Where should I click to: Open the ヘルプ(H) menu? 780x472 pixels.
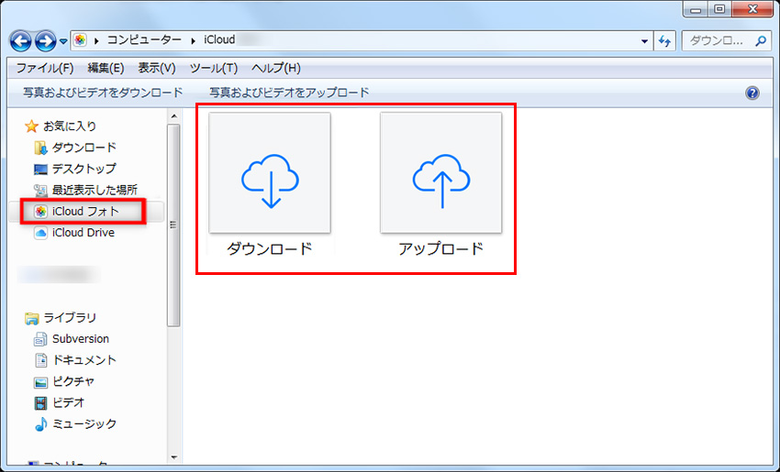tap(276, 68)
